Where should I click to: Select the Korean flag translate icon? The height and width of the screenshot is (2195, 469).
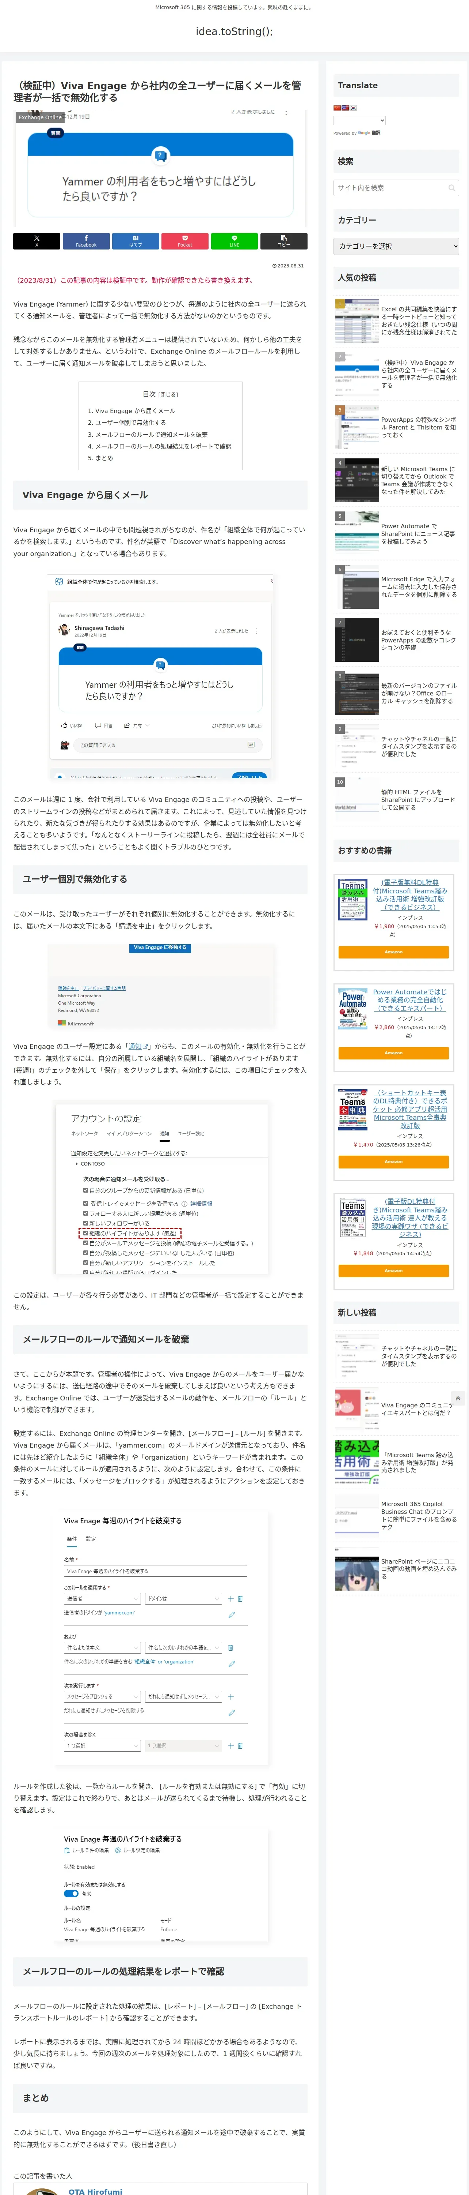353,108
